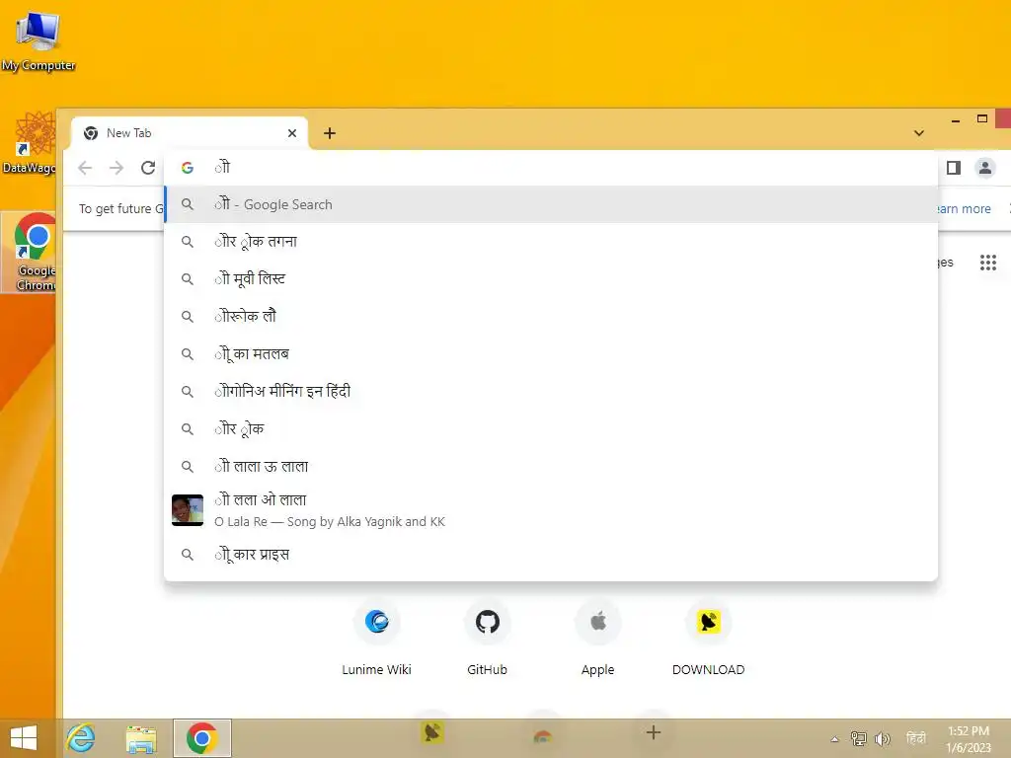Click search icon beside 'मूवी लिस्ट' suggestion
The width and height of the screenshot is (1011, 758).
pos(187,279)
